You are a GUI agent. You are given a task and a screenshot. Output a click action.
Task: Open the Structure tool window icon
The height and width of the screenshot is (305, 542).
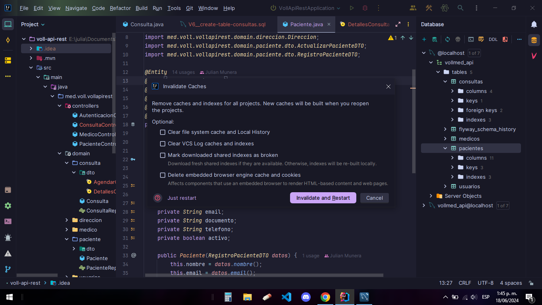click(x=8, y=60)
